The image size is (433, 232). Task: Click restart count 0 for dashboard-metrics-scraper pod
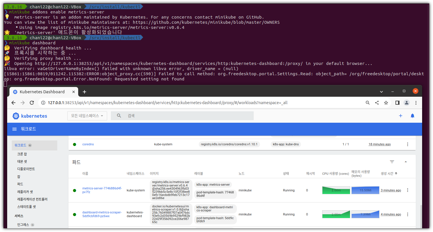click(307, 214)
